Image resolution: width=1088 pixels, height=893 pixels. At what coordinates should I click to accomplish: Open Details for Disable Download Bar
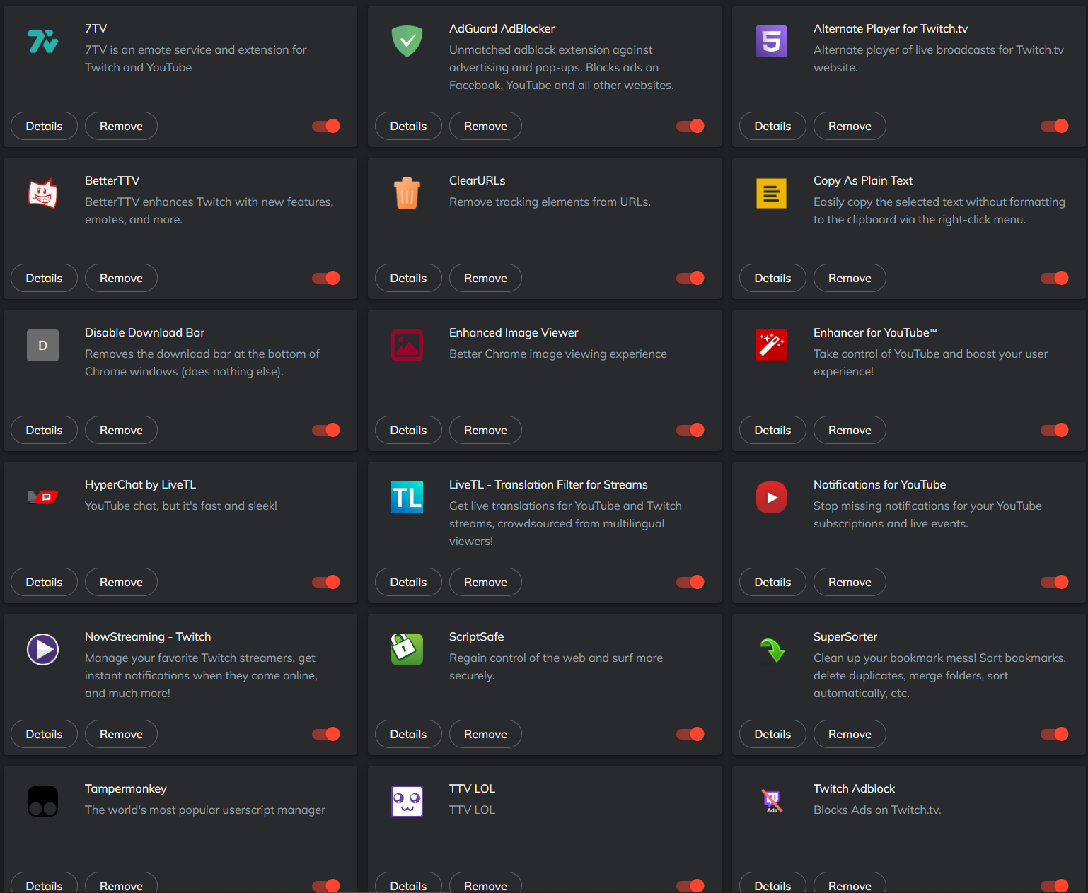pyautogui.click(x=44, y=430)
